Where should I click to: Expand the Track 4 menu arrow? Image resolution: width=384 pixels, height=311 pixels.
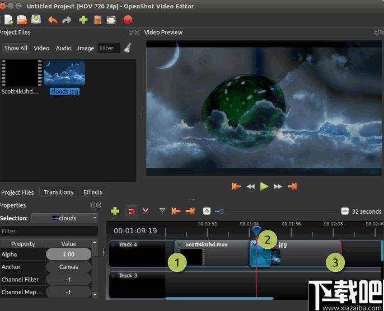coord(114,244)
